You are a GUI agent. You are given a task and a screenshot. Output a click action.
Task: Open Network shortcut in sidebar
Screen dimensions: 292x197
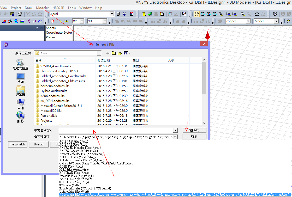[20, 117]
